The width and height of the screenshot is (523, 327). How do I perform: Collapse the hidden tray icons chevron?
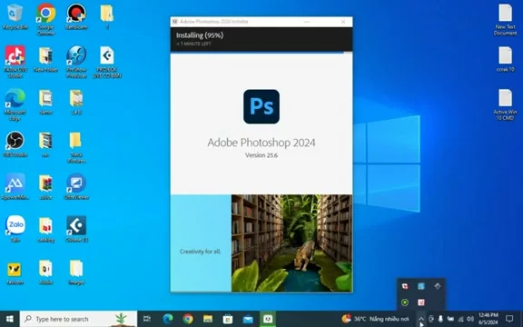click(421, 319)
